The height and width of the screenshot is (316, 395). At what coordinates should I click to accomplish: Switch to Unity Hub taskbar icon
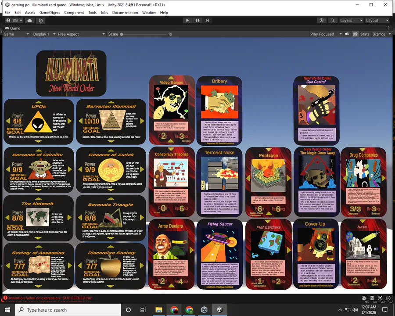click(x=204, y=310)
